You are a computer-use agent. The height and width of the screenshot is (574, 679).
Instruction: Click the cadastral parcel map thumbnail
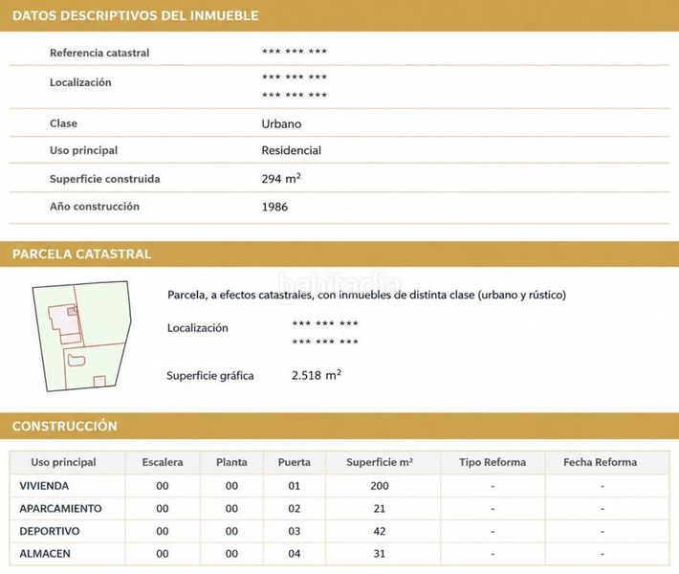(x=82, y=337)
